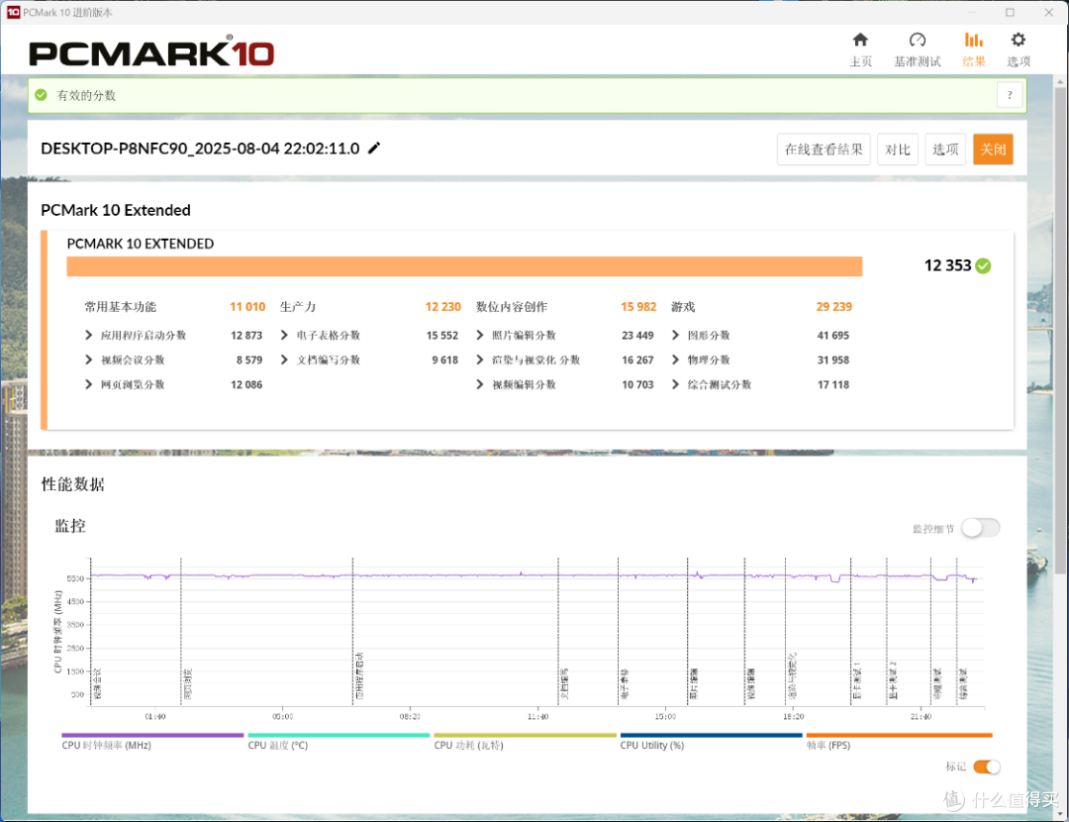Image resolution: width=1069 pixels, height=822 pixels.
Task: Click the scrollbar up arrow
Action: (1060, 82)
